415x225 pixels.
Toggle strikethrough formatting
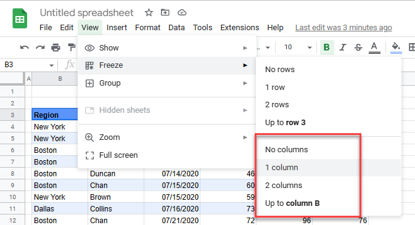pyautogui.click(x=358, y=47)
